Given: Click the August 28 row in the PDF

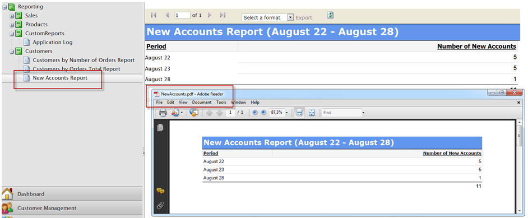Looking at the screenshot, I should 342,178.
